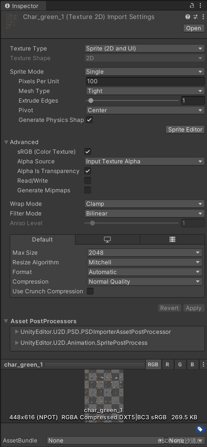Toggle the Inspector lock icon

[192, 5]
